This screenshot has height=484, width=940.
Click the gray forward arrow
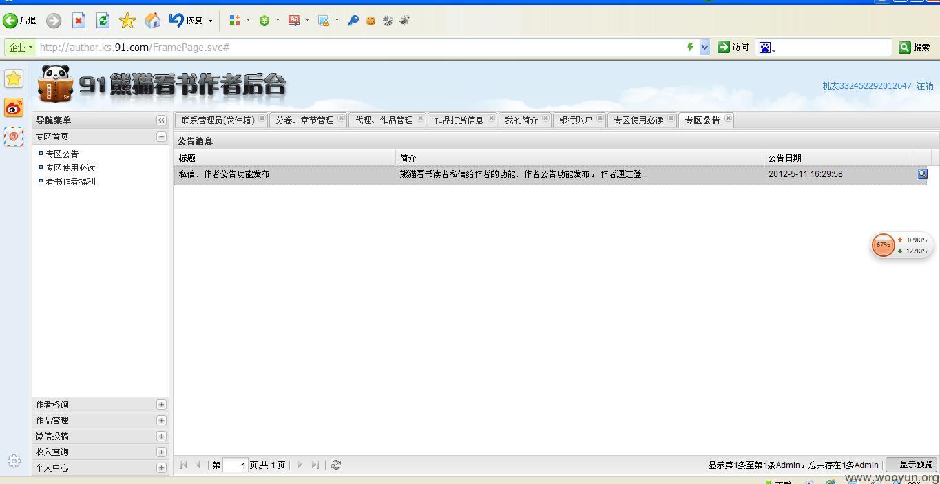pos(54,21)
